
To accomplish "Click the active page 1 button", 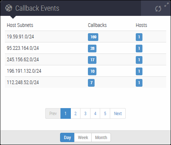I will [x=66, y=113].
